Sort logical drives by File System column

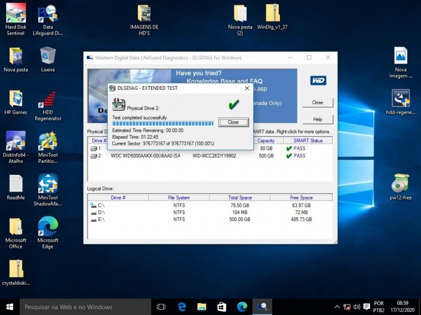(x=179, y=198)
